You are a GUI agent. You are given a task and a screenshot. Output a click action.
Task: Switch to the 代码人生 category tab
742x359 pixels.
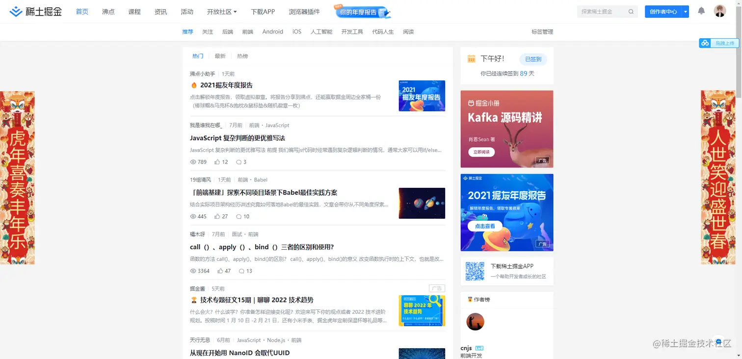click(x=383, y=32)
